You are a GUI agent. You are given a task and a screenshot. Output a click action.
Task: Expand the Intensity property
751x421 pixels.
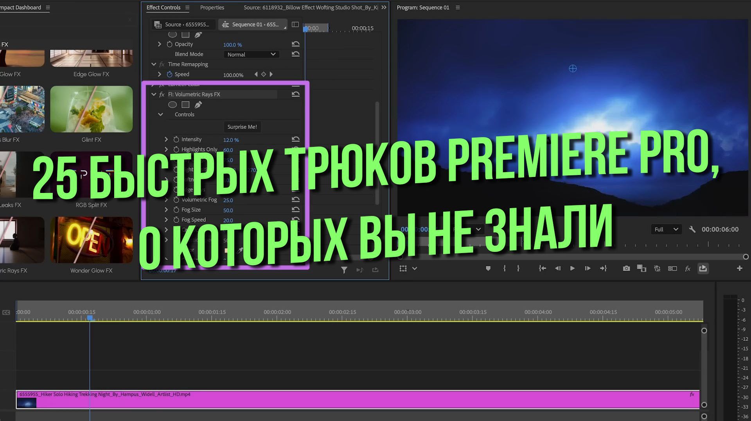tap(166, 139)
